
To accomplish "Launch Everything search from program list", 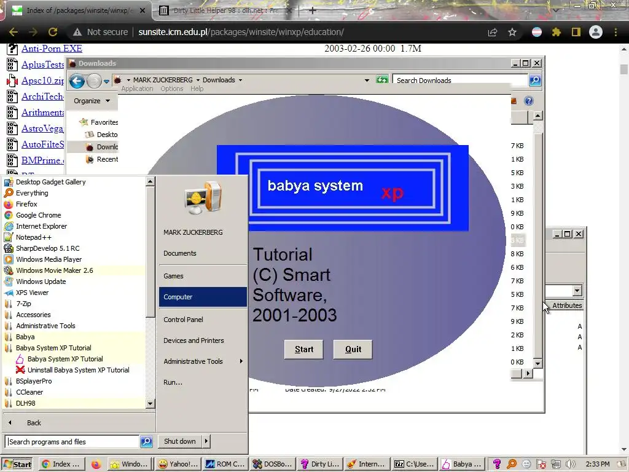I will [32, 193].
